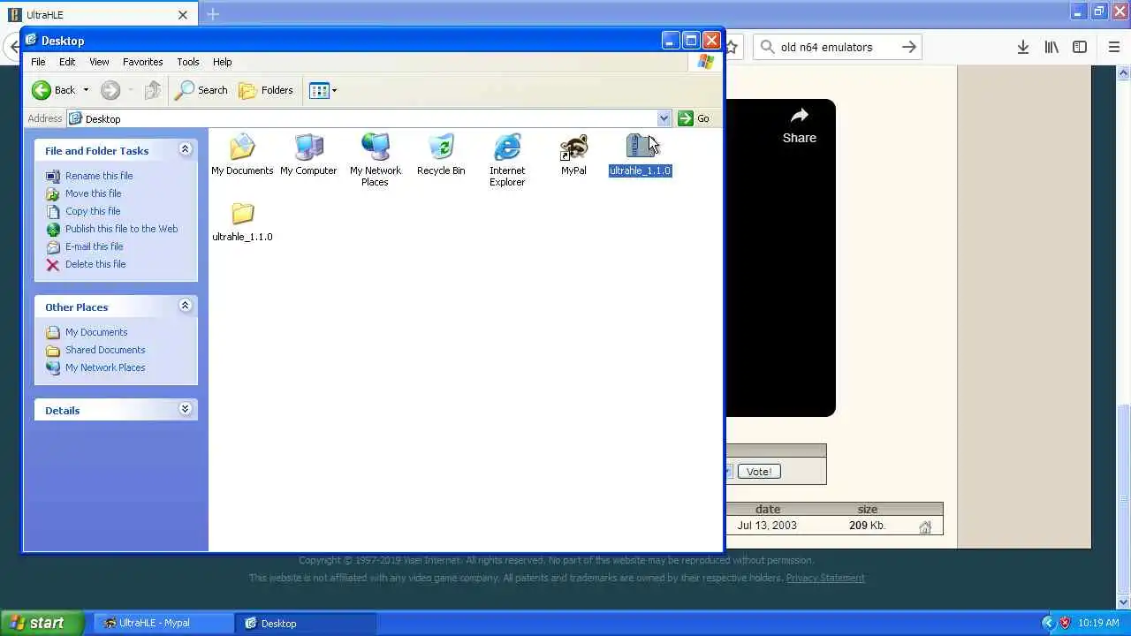
Task: Click the browser search box with old n64 emulators
Action: (838, 47)
